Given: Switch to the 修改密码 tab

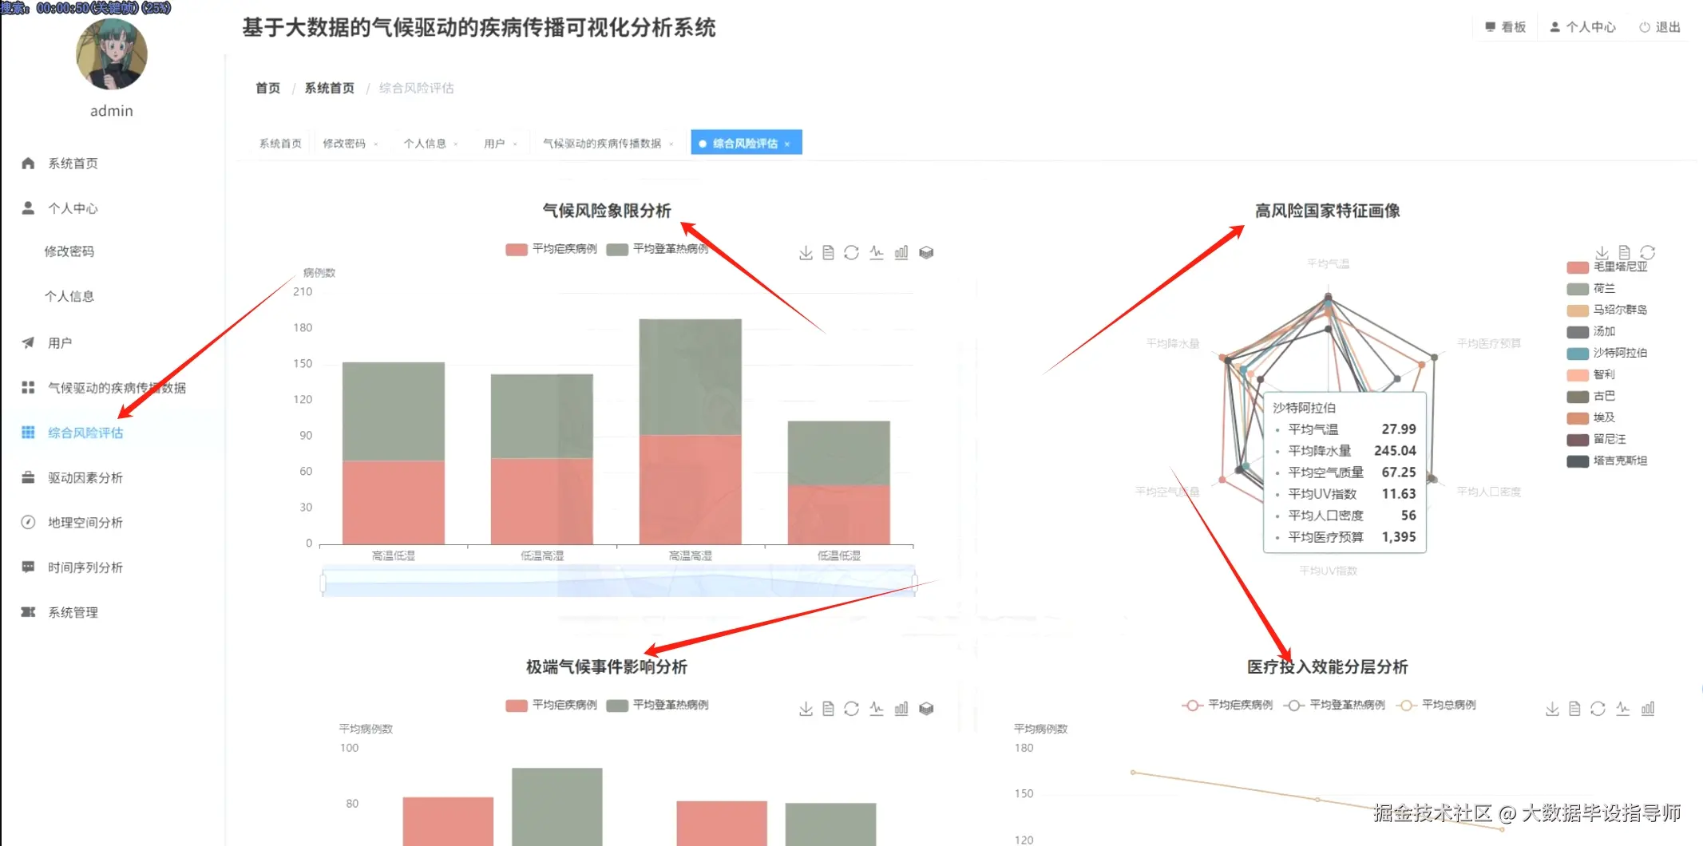Looking at the screenshot, I should pos(344,144).
